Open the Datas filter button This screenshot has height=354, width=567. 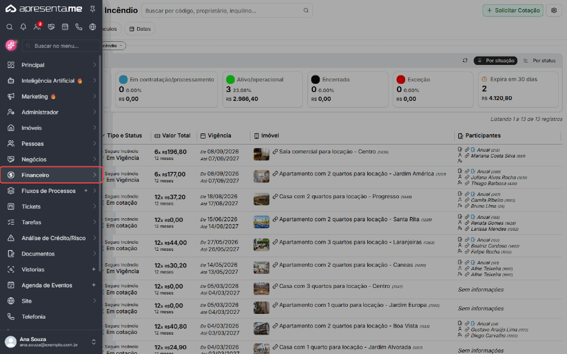(140, 29)
